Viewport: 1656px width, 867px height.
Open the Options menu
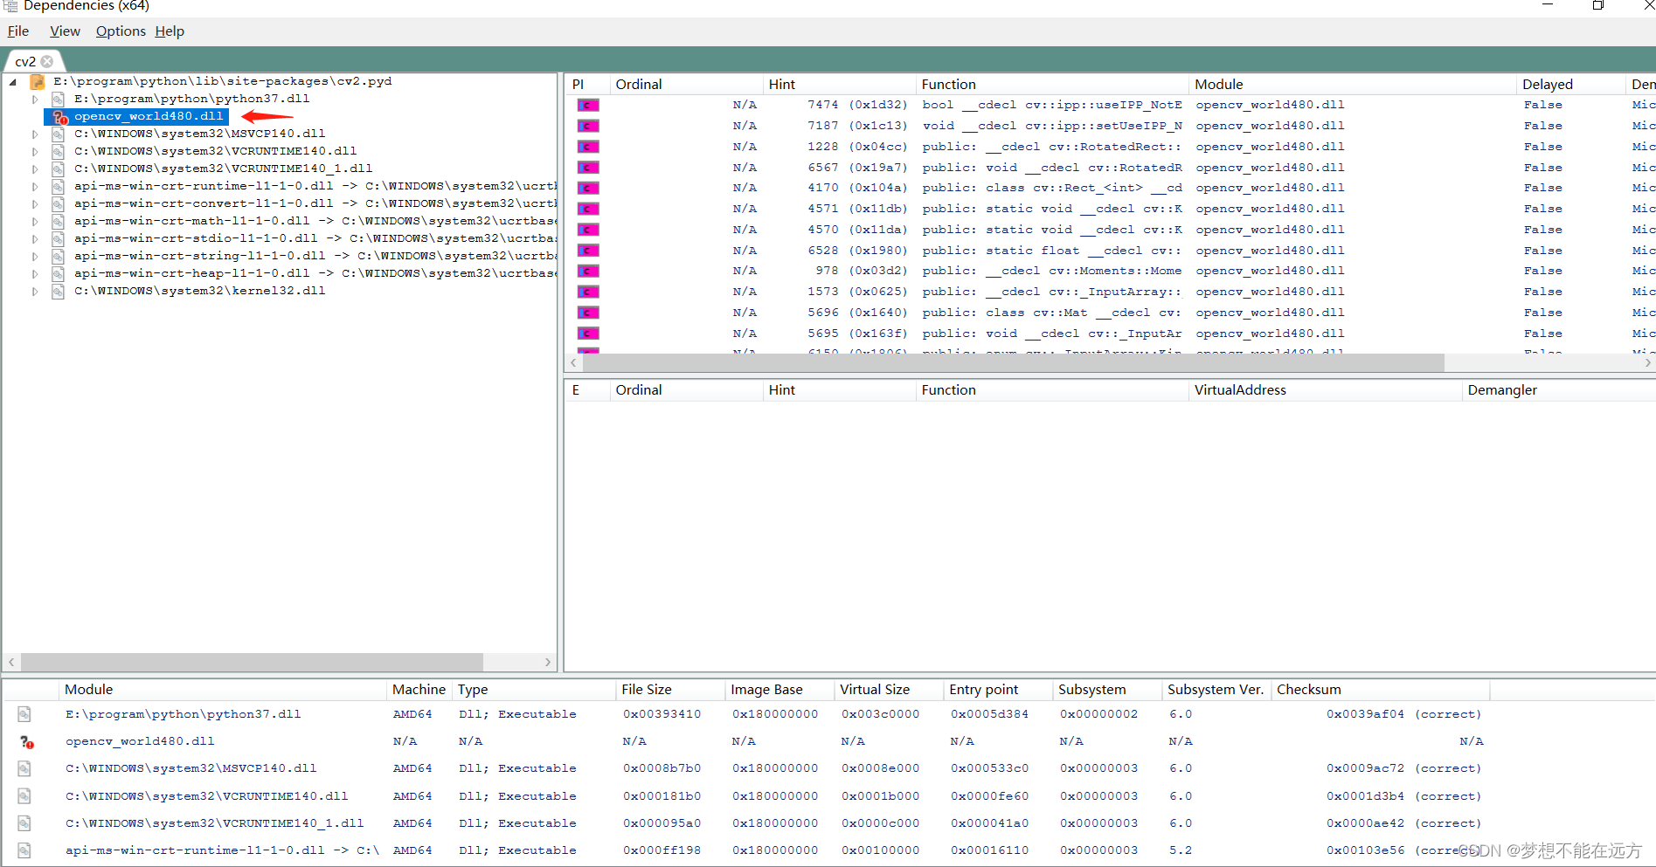pos(120,31)
